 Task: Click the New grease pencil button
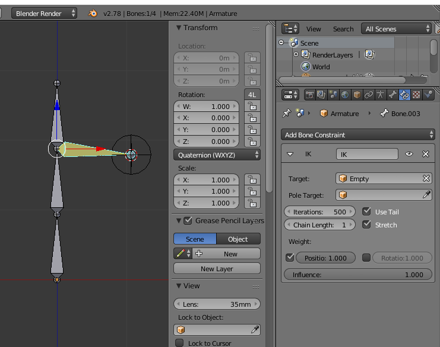[x=226, y=254]
